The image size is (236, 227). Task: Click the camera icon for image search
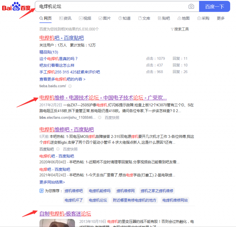(191, 6)
